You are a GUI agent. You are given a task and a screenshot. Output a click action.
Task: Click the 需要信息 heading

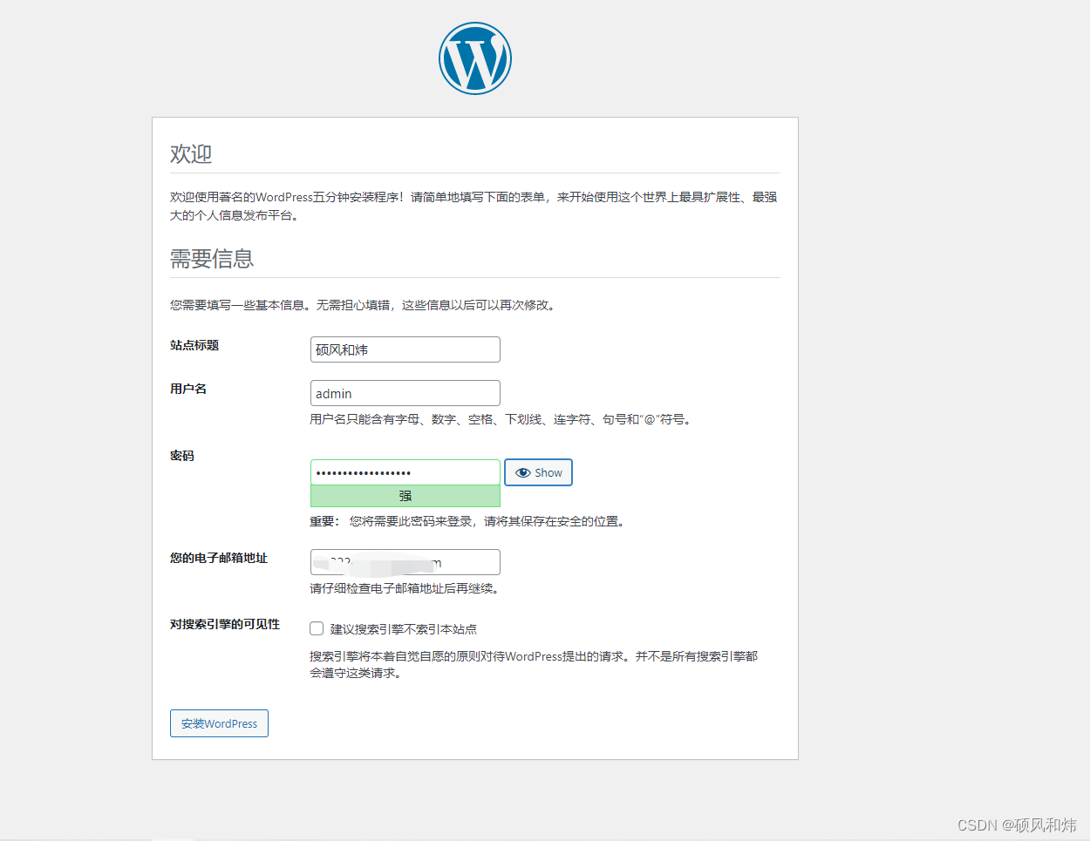click(212, 259)
